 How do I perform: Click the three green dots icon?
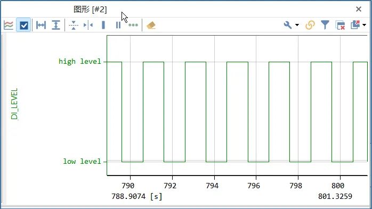click(x=133, y=25)
